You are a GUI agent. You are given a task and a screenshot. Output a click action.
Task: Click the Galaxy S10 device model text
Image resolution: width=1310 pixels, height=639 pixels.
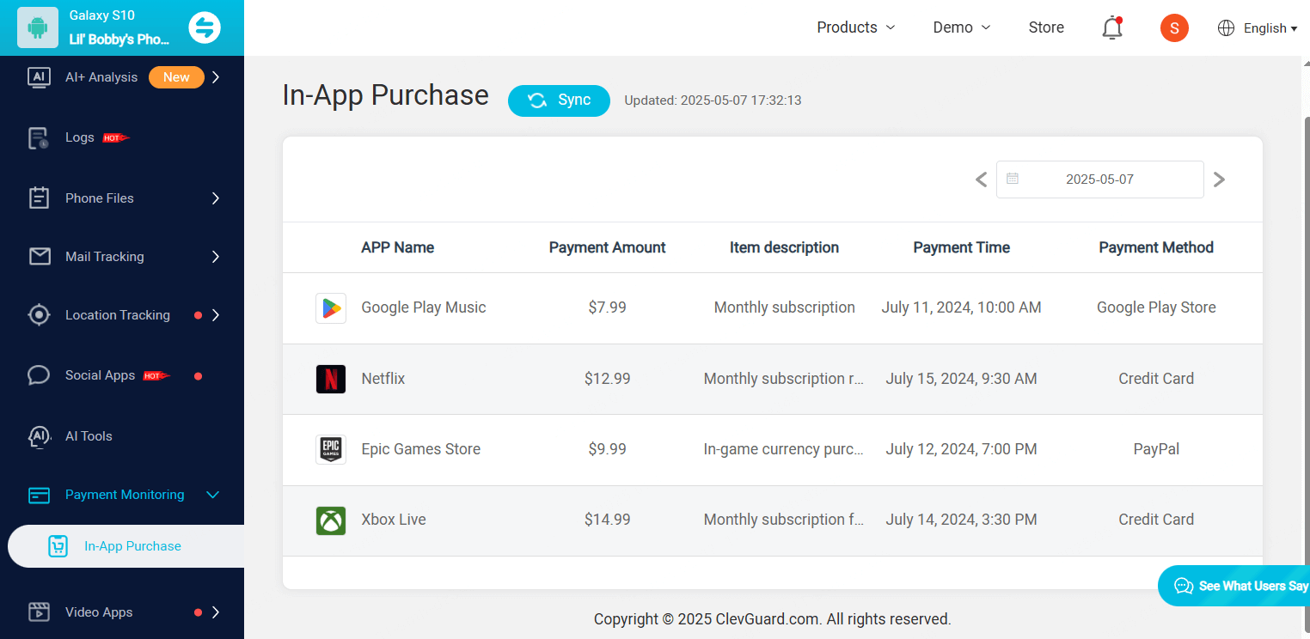coord(101,15)
